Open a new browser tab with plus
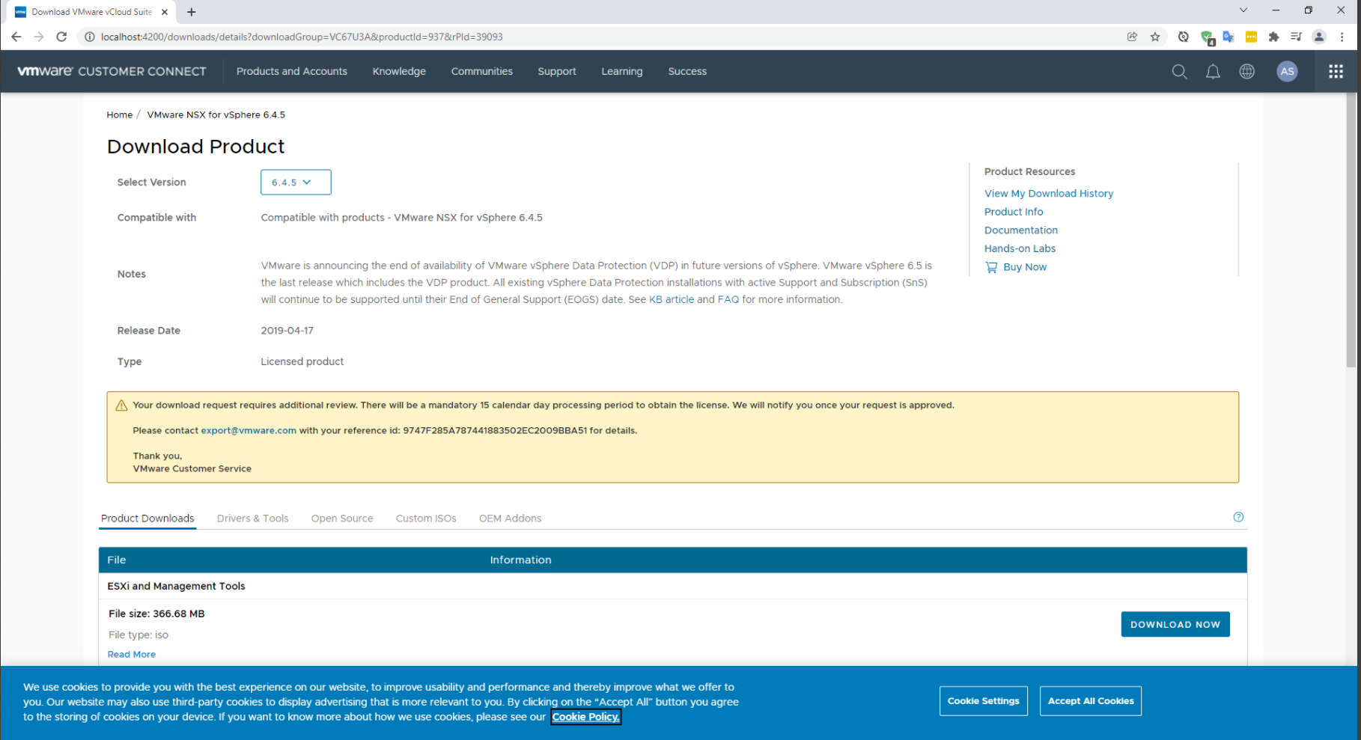Image resolution: width=1361 pixels, height=740 pixels. (192, 12)
